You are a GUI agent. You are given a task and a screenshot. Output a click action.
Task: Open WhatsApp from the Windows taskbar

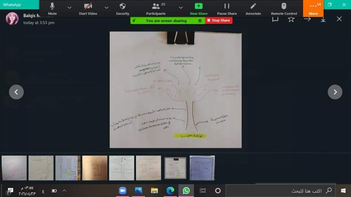tap(186, 190)
